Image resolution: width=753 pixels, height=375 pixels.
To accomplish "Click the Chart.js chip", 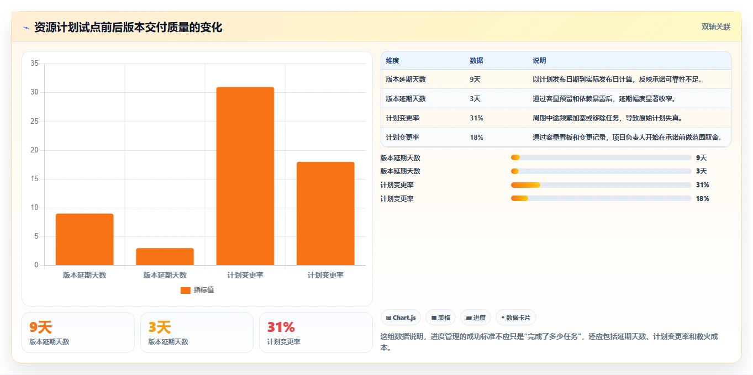I will pyautogui.click(x=401, y=318).
